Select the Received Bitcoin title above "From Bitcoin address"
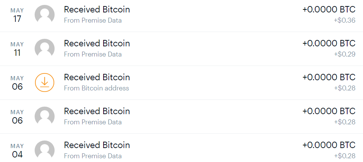Viewport: 363px width, 162px height. 97,77
